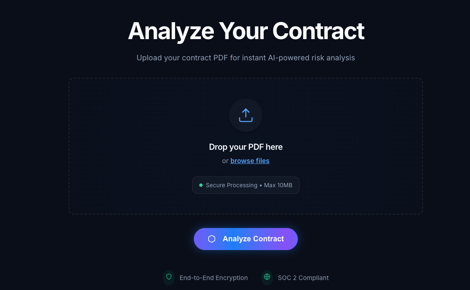Select the shield icon next to End-to-End Encryption
Screen dimensions: 470x290
[169, 277]
